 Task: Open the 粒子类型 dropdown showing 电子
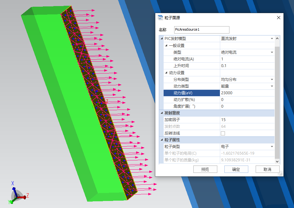coord(272,147)
